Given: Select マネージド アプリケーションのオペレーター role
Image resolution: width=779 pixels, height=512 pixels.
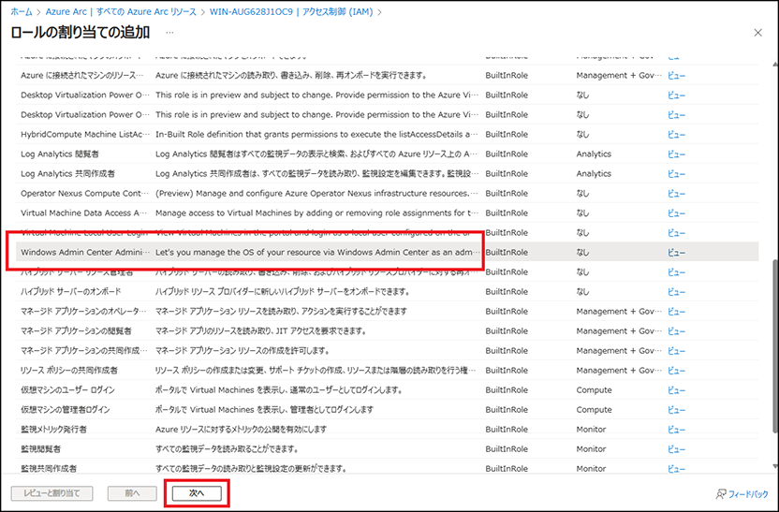Looking at the screenshot, I should click(x=387, y=312).
